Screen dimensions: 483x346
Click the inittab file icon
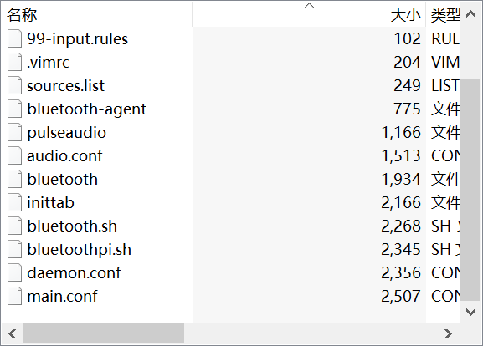[14, 202]
